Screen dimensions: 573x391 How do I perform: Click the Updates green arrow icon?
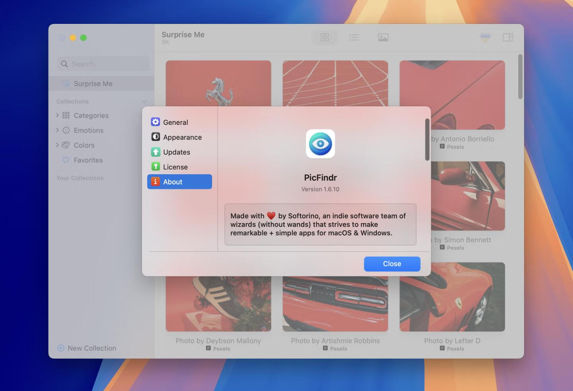(x=156, y=152)
